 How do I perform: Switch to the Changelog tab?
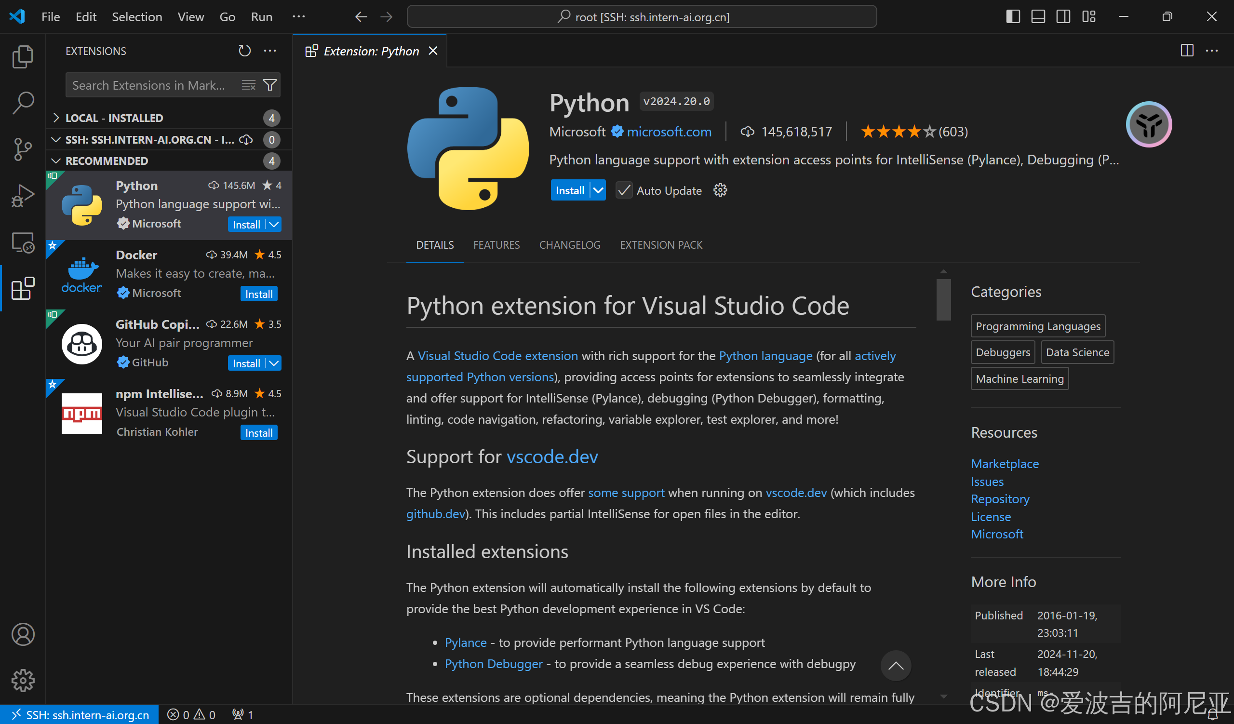point(569,245)
